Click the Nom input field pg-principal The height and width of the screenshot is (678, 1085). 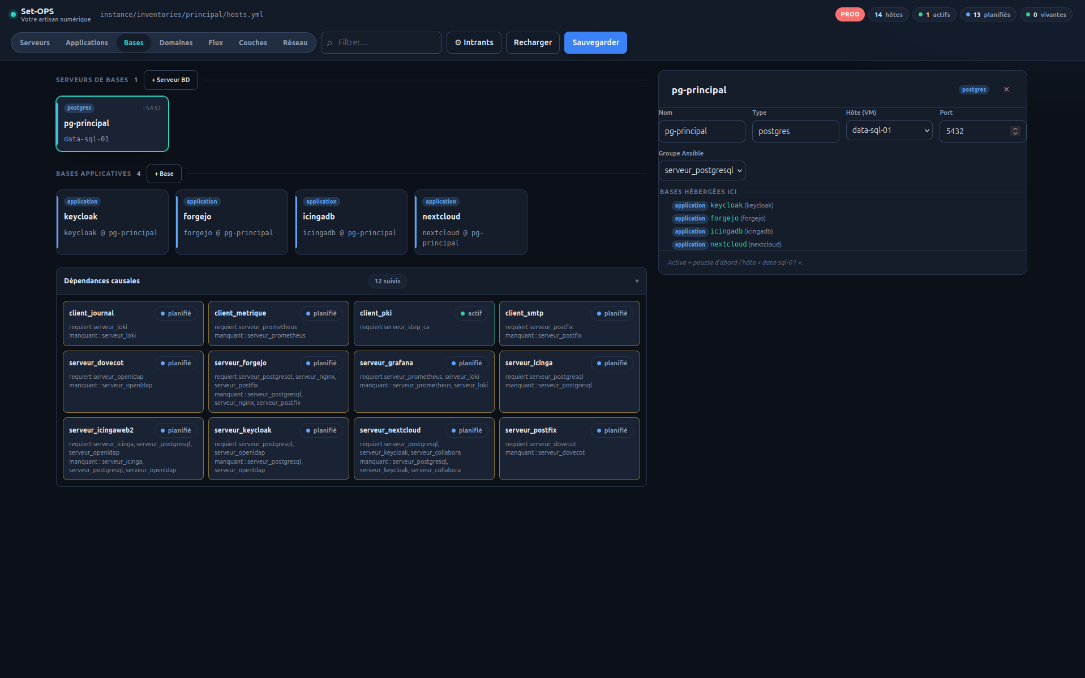[x=702, y=131]
